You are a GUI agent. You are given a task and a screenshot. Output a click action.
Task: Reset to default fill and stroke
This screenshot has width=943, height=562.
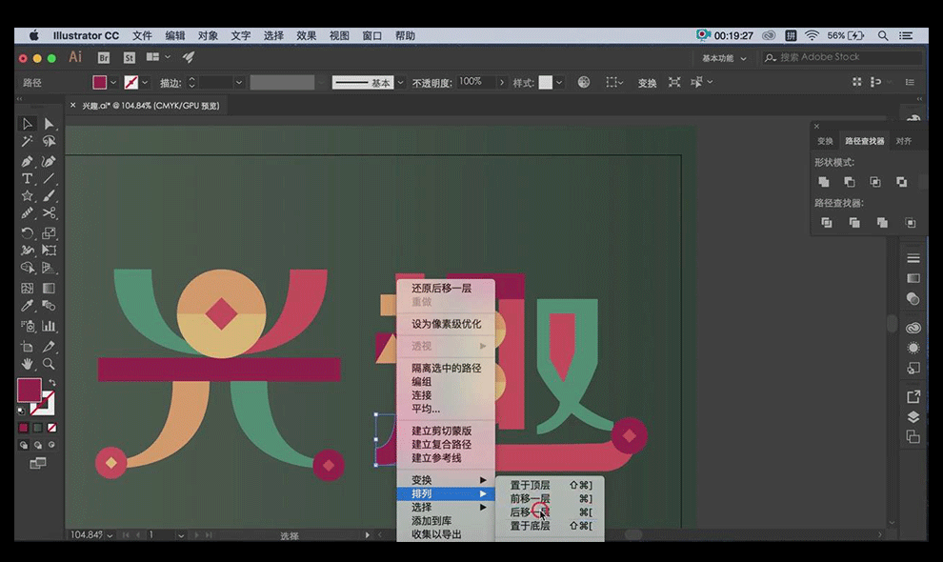point(21,411)
